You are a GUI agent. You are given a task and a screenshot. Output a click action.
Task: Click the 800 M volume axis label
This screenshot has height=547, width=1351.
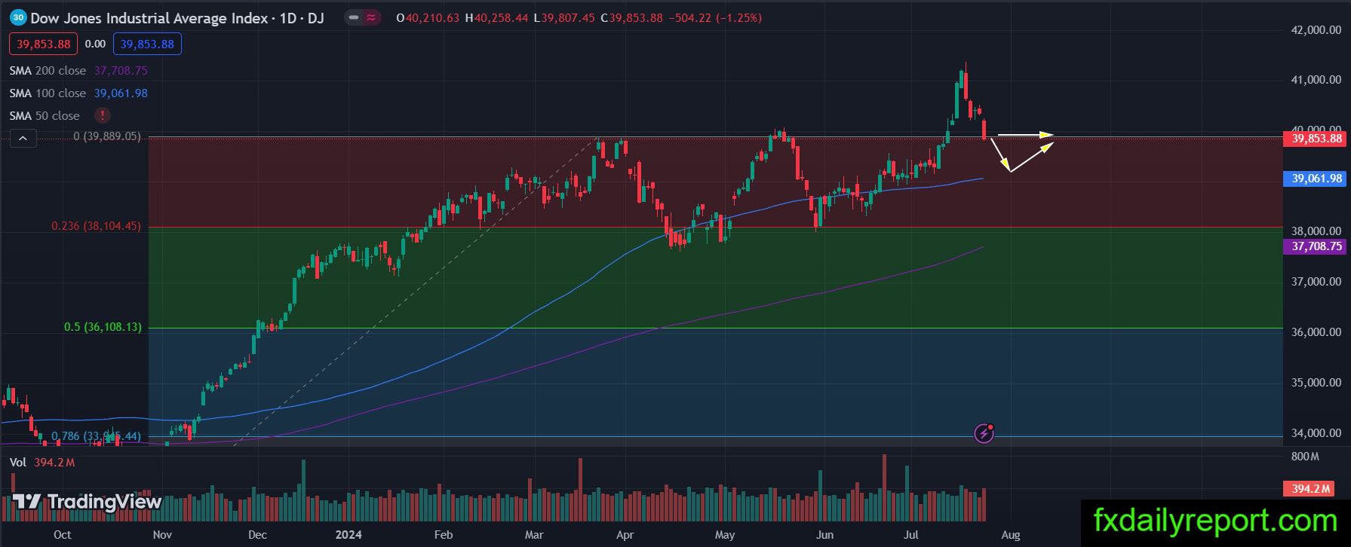tap(1305, 457)
